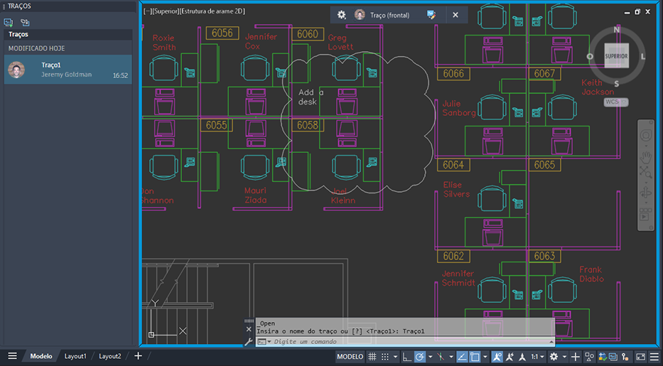Click the new trace icon in Traços panel
Image resolution: width=663 pixels, height=366 pixels.
[x=8, y=22]
